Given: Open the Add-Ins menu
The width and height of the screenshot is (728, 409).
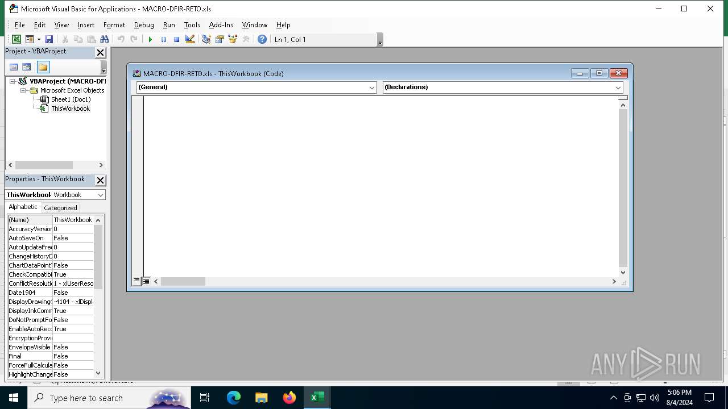Looking at the screenshot, I should click(221, 25).
